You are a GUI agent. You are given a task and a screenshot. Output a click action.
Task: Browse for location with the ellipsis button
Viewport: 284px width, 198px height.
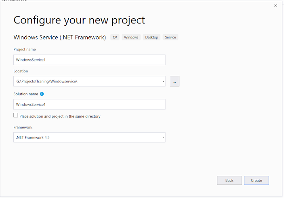[x=175, y=81]
